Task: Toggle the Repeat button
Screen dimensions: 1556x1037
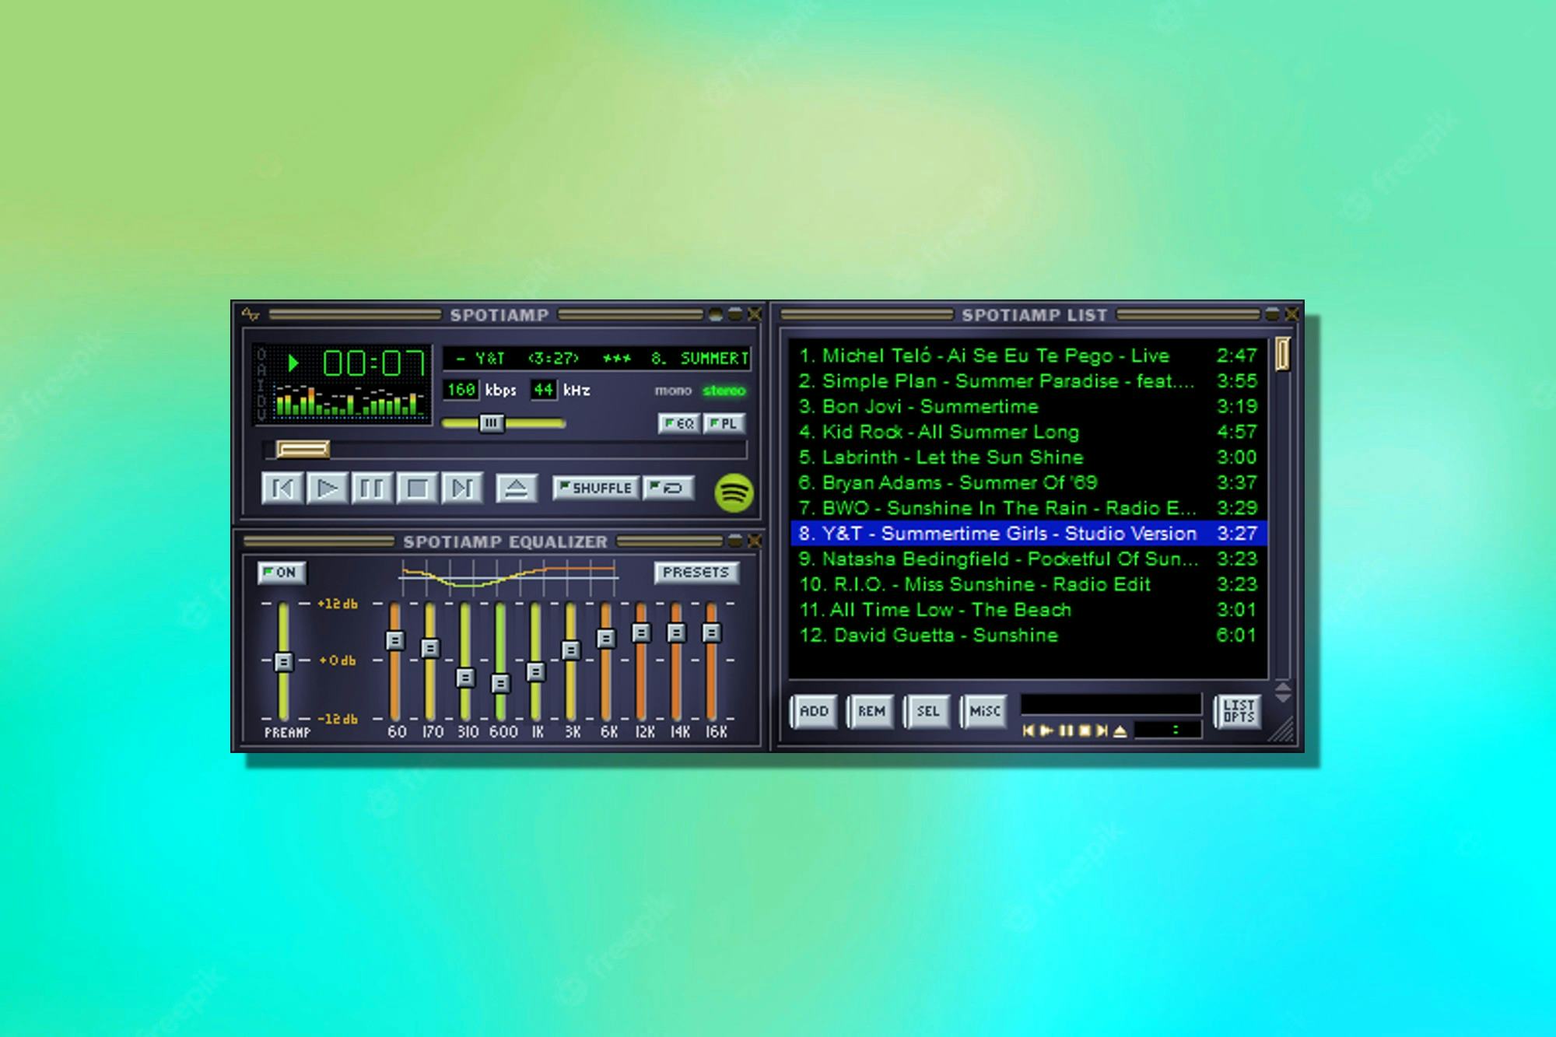Action: (668, 489)
